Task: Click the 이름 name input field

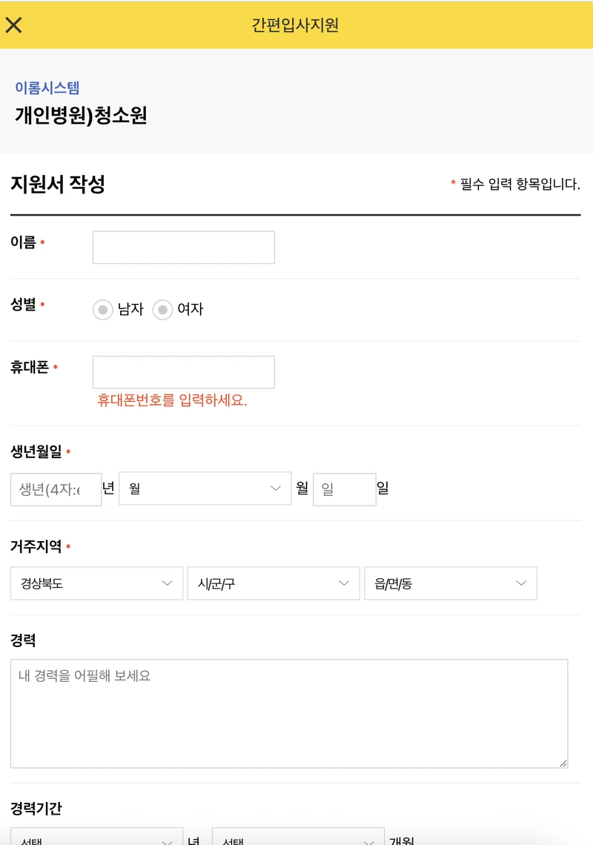Action: tap(182, 247)
